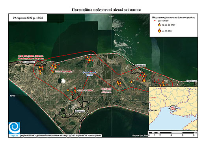Click the Український гідрометеорологічний інститут footer text
Screen dimensions: 205x145
61,136
